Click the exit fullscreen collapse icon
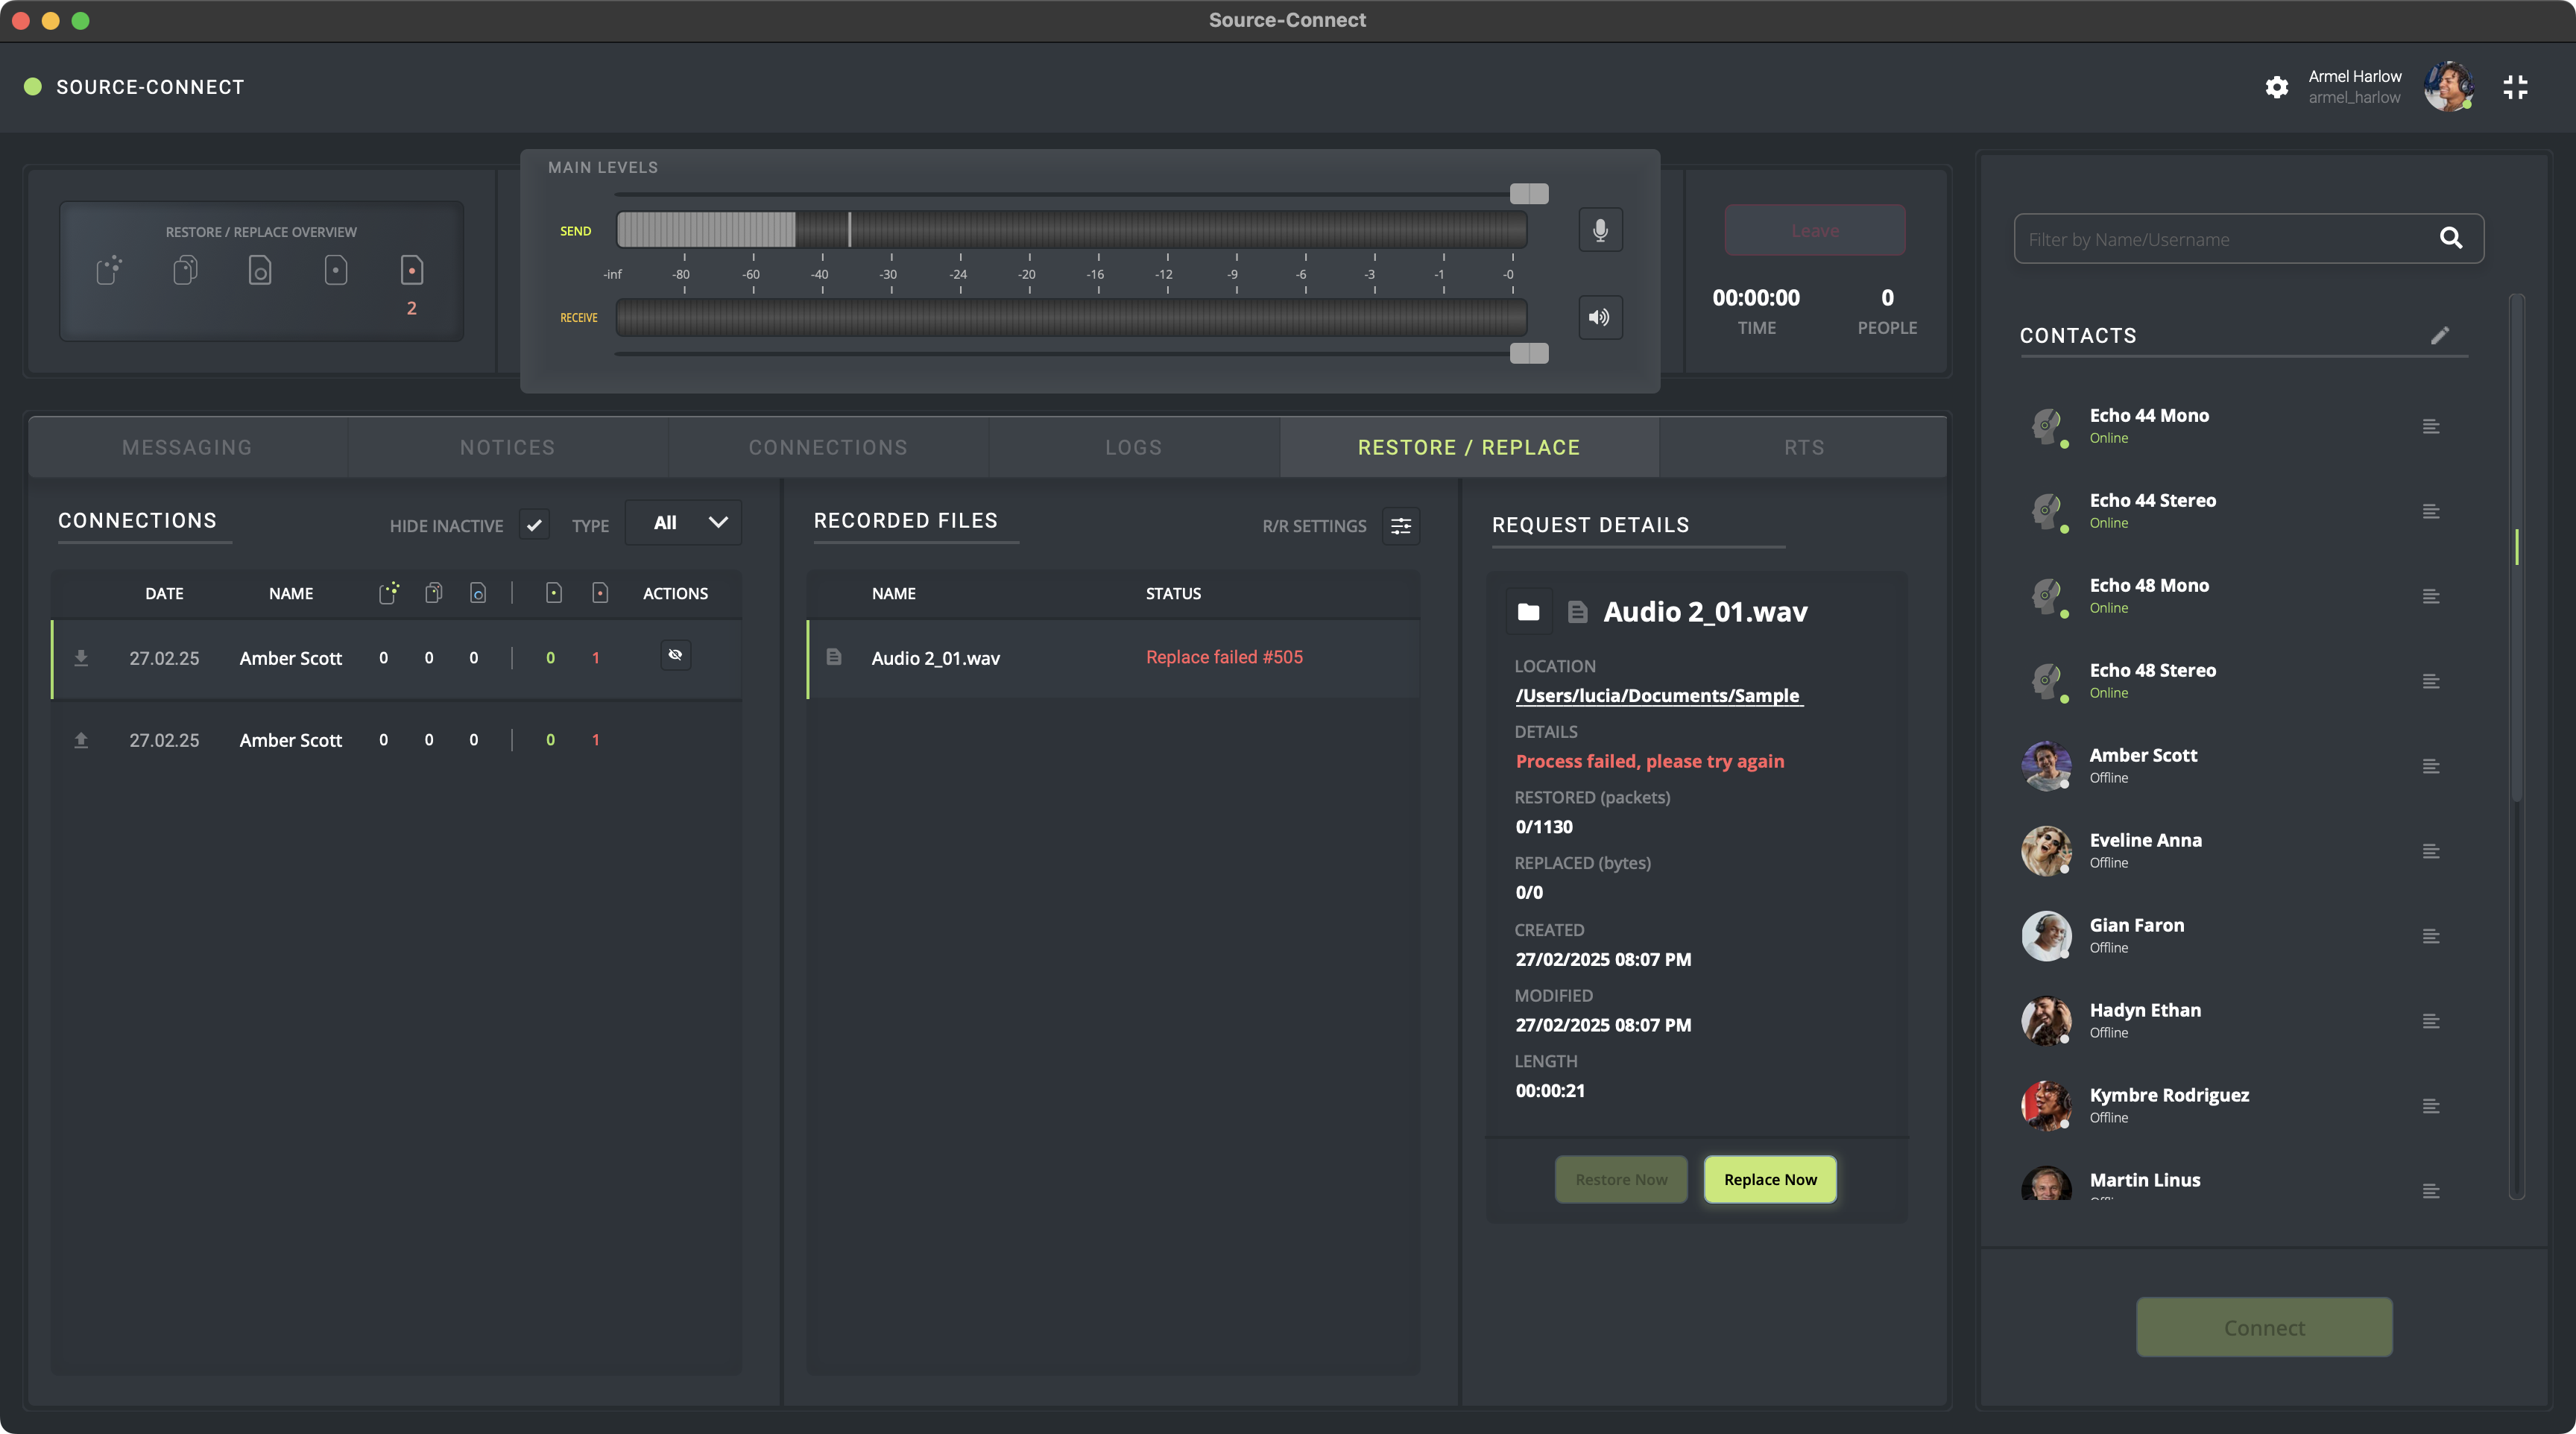2576x1434 pixels. click(x=2515, y=87)
